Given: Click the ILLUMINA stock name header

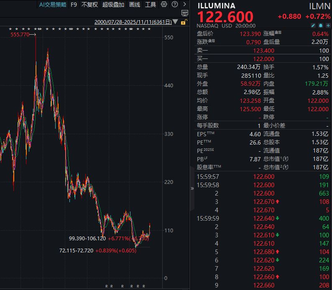Looking at the screenshot, I should 216,6.
